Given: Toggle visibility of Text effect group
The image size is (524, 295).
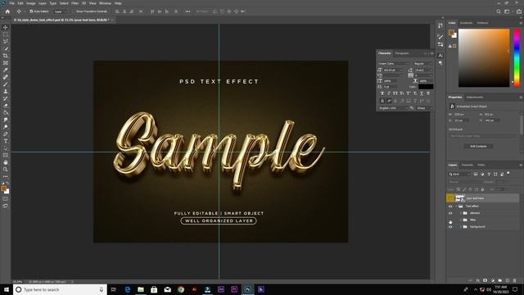Looking at the screenshot, I should click(450, 206).
